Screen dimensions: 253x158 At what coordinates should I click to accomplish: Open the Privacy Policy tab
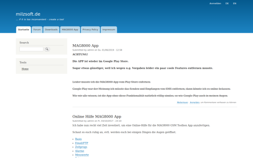90,29
